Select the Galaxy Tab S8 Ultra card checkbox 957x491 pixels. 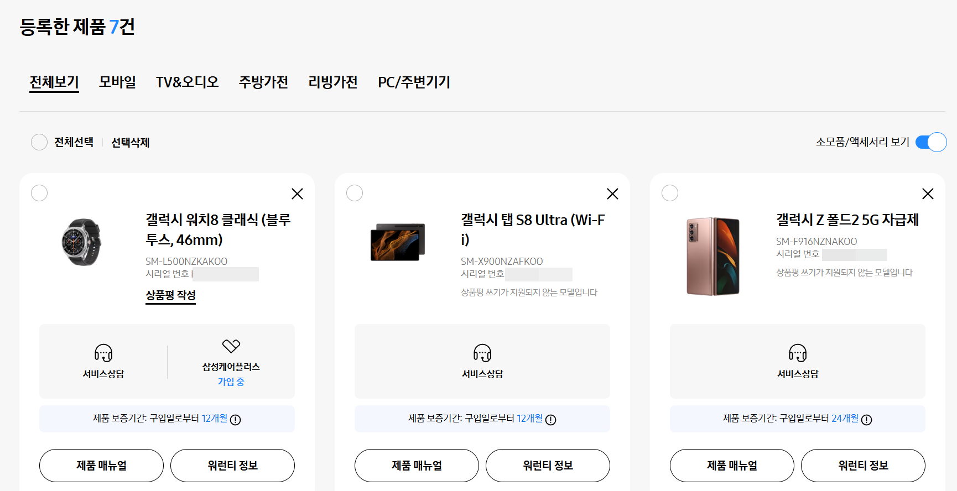(355, 193)
